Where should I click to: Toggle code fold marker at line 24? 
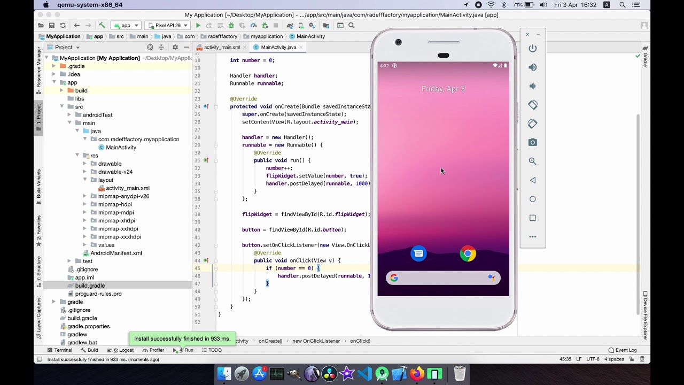(x=216, y=106)
